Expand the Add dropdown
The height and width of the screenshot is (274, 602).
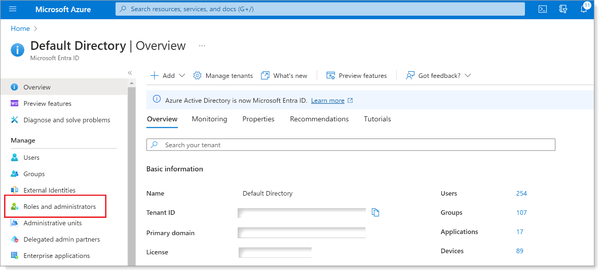pyautogui.click(x=182, y=75)
